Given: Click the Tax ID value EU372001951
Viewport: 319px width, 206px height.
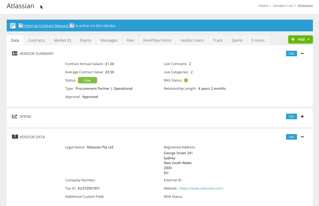Looking at the screenshot, I should (x=89, y=188).
